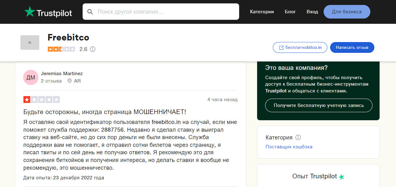Click the search magnifier icon

tap(90, 12)
